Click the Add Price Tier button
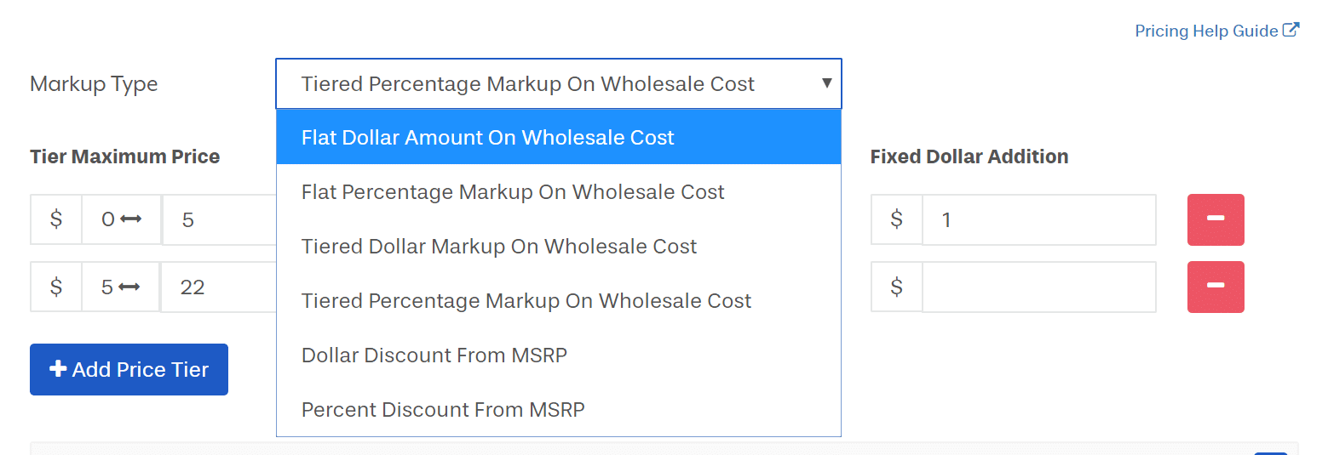 click(x=129, y=370)
